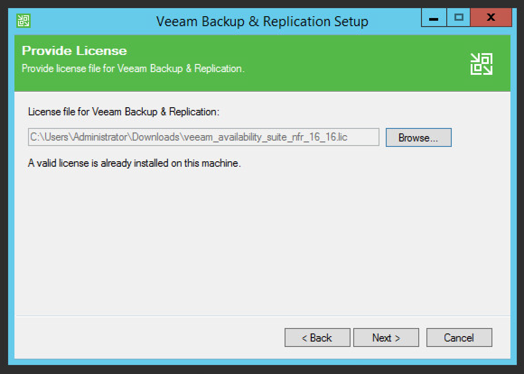Click the 'Provide License' heading
Screen dimensions: 524x374
[x=75, y=51]
